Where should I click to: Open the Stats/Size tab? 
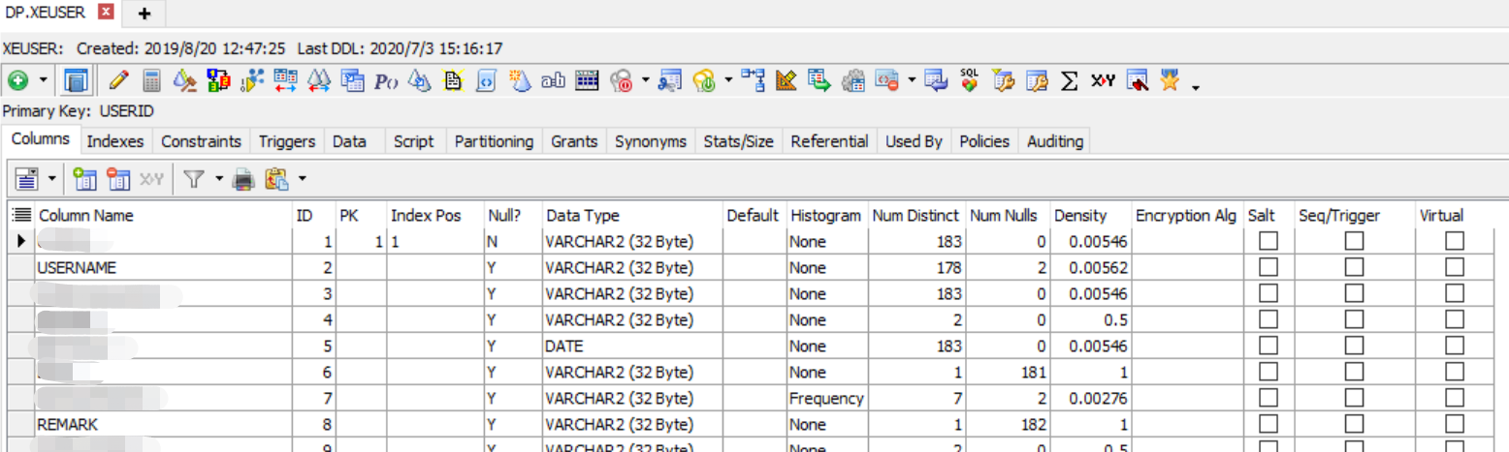coord(738,141)
